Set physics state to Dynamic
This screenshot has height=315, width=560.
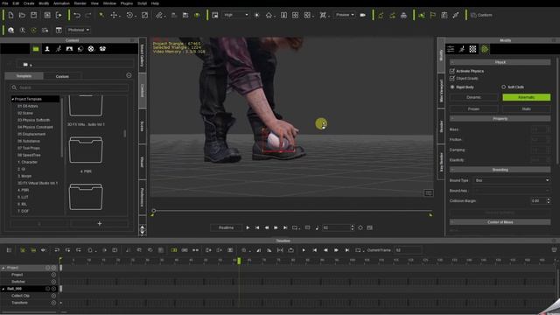pyautogui.click(x=473, y=97)
